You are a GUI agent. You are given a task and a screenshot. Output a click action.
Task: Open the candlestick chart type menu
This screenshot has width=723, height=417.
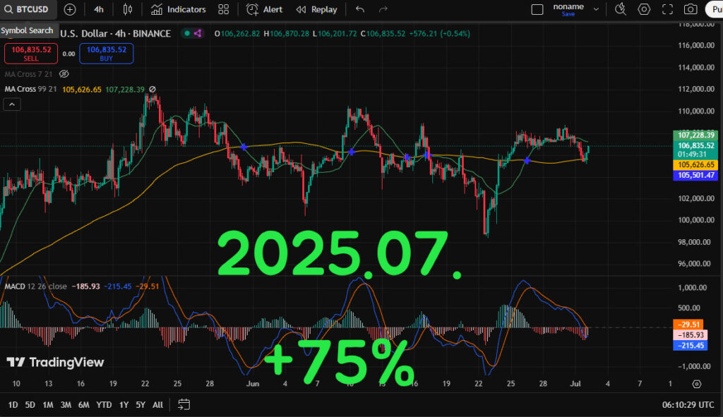(x=127, y=9)
